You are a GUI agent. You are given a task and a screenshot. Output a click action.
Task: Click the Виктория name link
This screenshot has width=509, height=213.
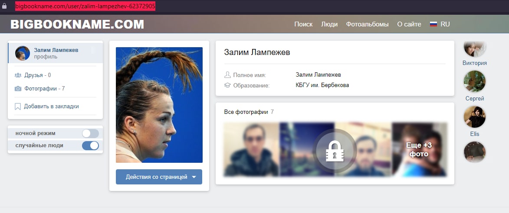click(475, 63)
